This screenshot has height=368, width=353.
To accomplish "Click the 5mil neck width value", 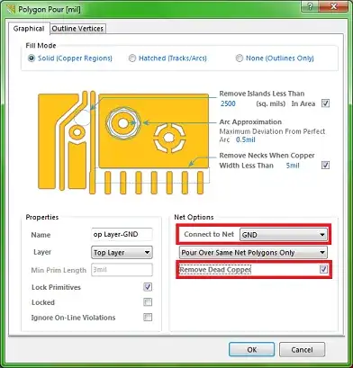I will coord(293,166).
